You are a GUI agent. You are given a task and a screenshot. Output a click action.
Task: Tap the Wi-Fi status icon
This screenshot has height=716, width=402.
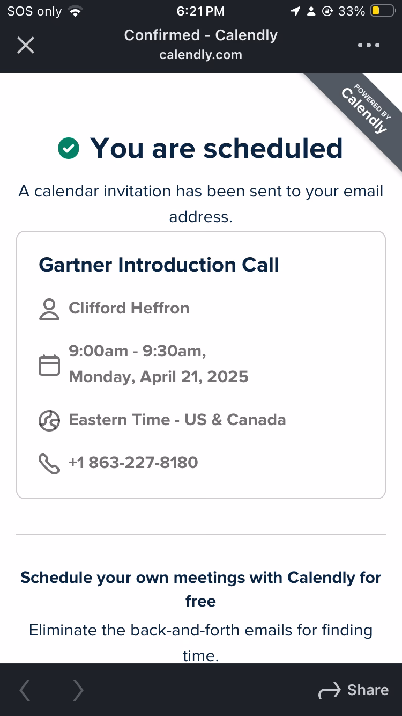tap(76, 11)
